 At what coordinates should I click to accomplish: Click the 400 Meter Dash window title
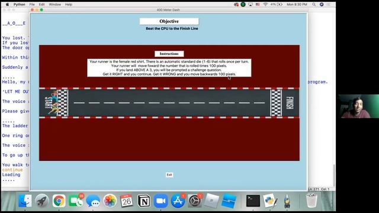168,10
